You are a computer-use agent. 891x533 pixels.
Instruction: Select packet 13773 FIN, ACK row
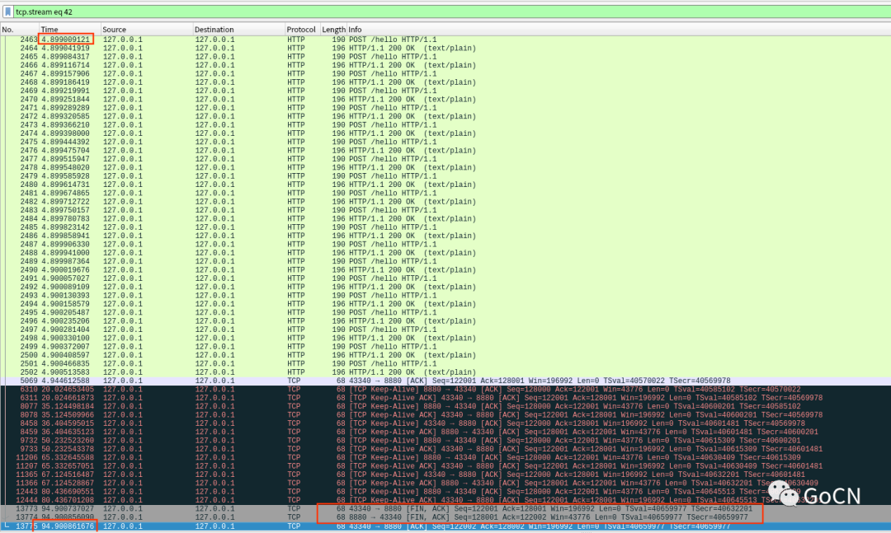(412, 509)
